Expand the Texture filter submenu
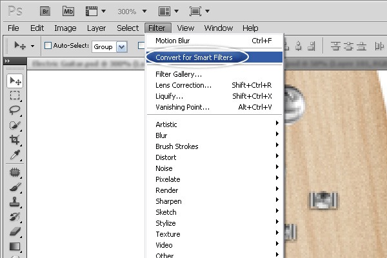 [214, 234]
